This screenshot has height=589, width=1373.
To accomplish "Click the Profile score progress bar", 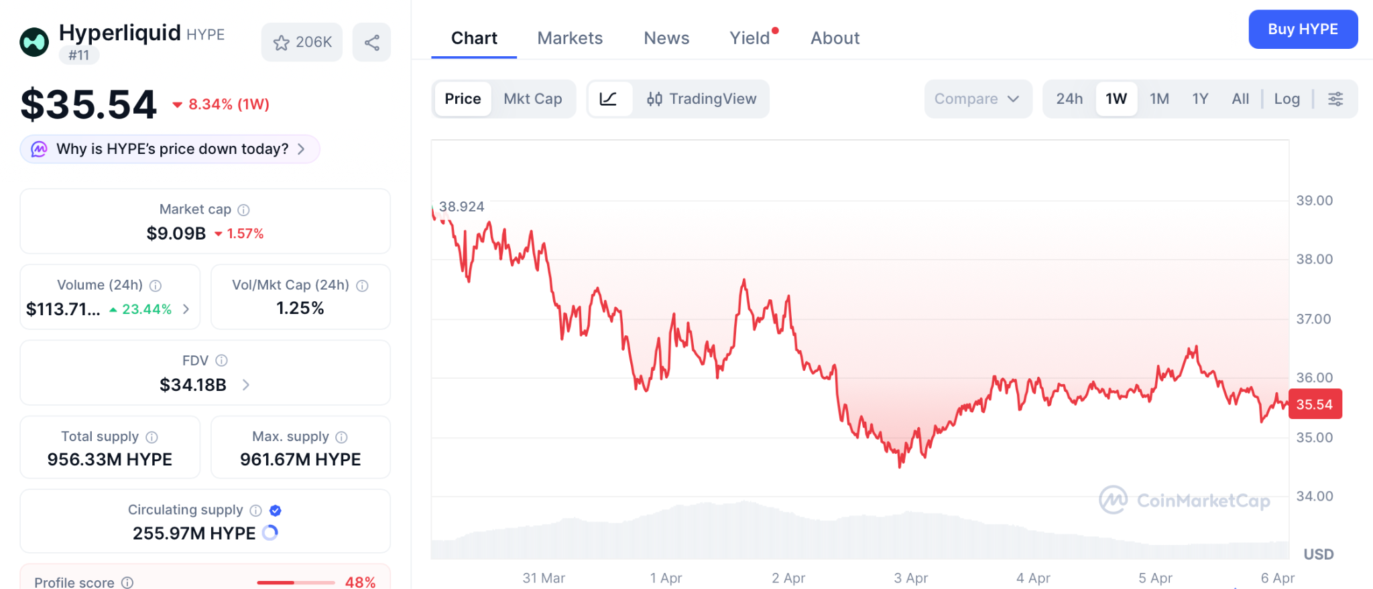I will 296,582.
